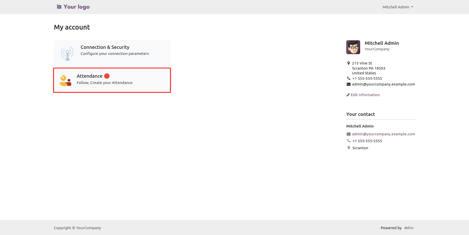Click the Odoo logo in footer
This screenshot has height=235, width=469.
409,228
